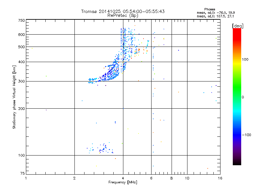Screen dimensions: 259x194
Task: Click the Frequency [MHz] axis label
Action: (123, 182)
